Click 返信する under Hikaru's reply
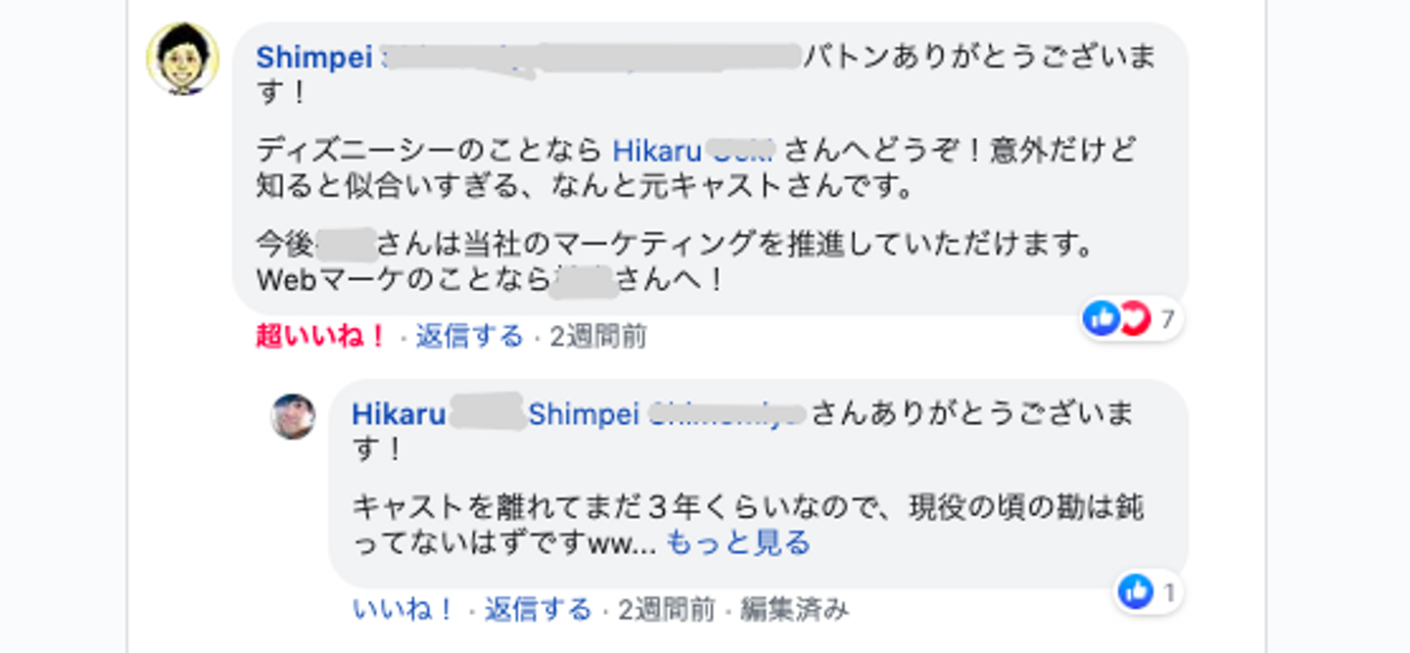Viewport: 1410px width, 653px height. (x=538, y=610)
